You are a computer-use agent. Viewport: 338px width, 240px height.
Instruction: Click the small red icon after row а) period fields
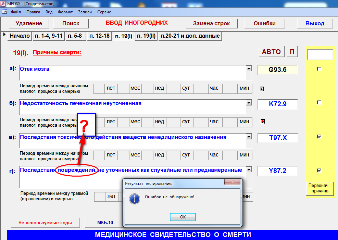click(x=262, y=89)
